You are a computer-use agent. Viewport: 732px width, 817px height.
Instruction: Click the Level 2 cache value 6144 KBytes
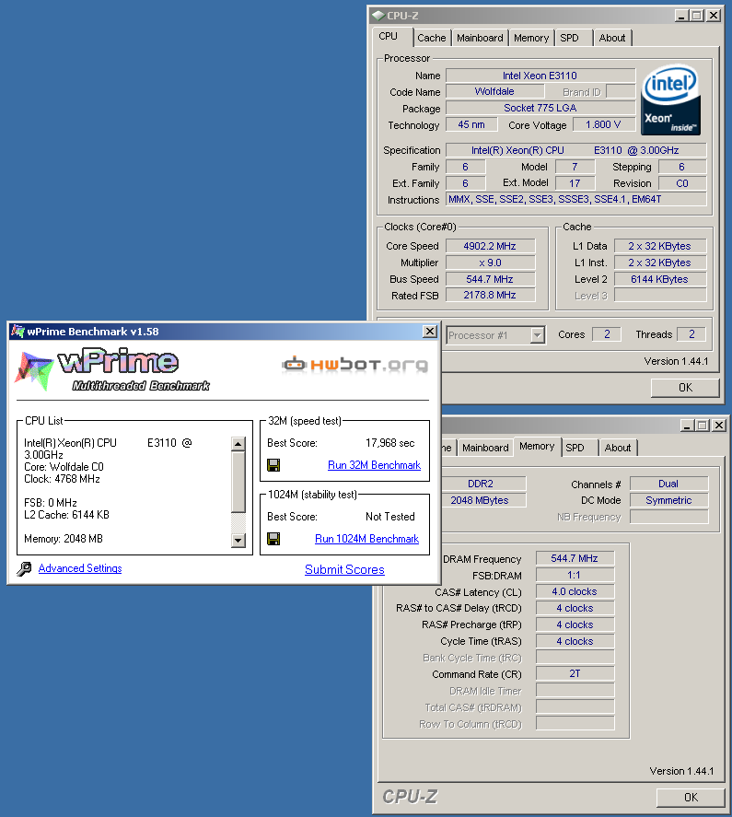660,279
